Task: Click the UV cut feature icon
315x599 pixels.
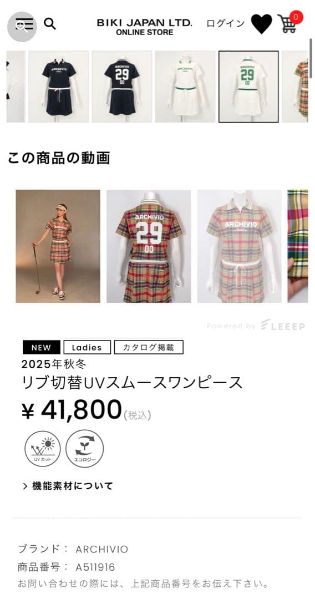Action: pyautogui.click(x=42, y=449)
